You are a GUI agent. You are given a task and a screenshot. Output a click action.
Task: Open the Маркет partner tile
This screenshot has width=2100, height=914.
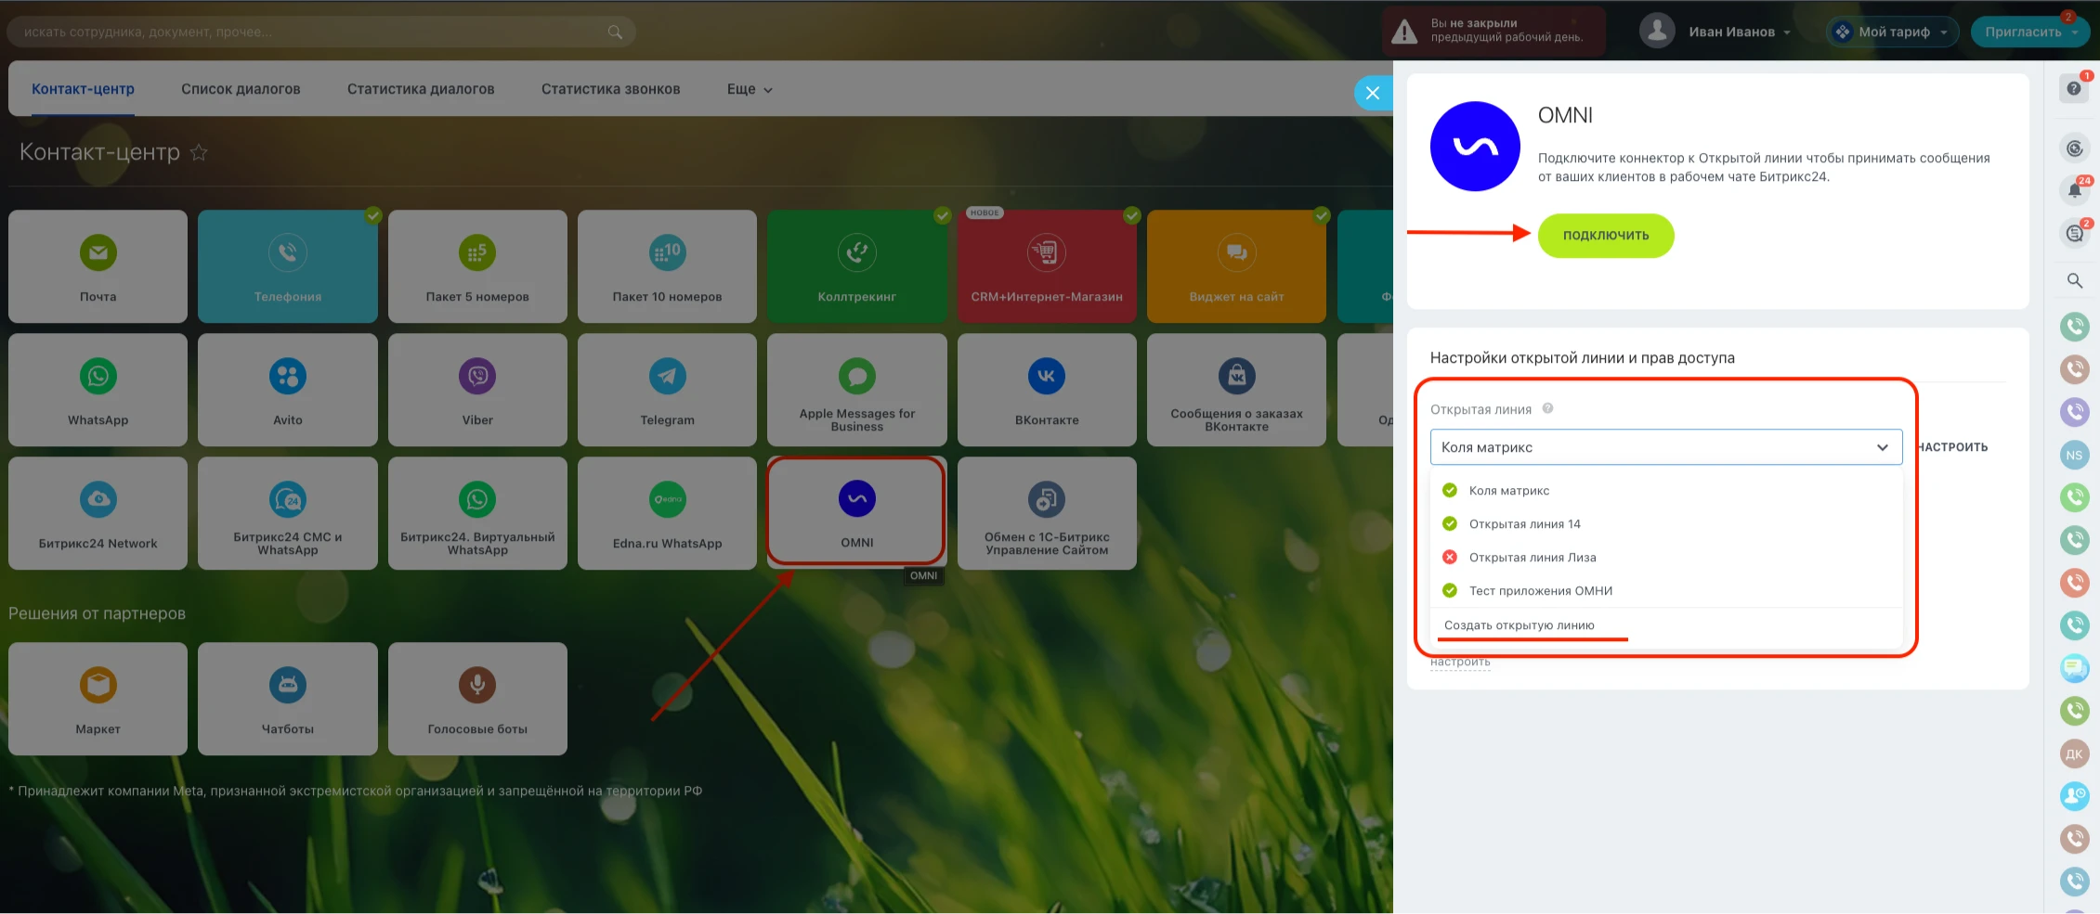coord(98,699)
